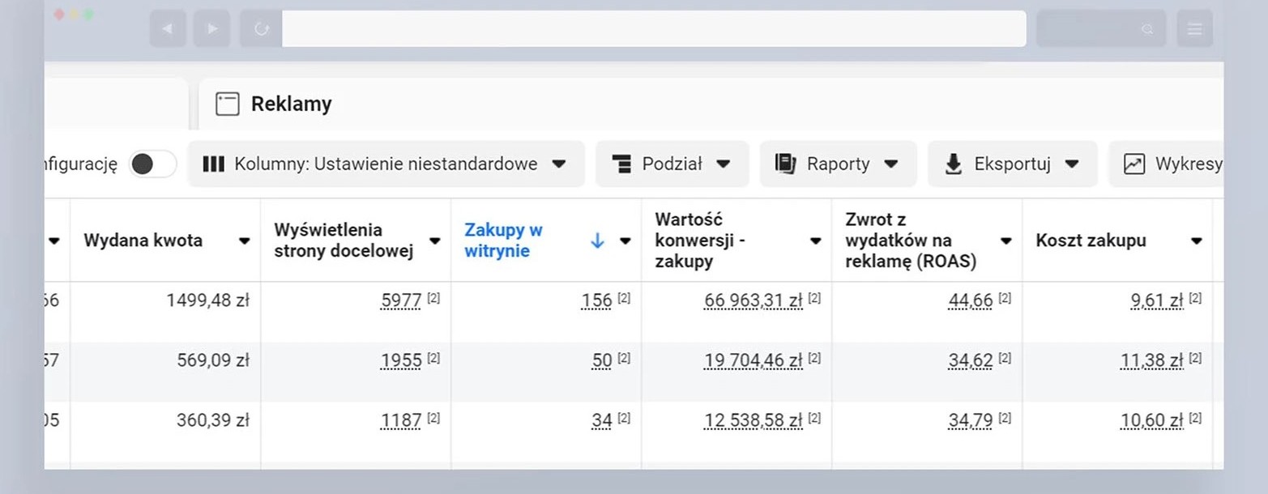
Task: Click the 1955 landing page views value
Action: (x=401, y=360)
